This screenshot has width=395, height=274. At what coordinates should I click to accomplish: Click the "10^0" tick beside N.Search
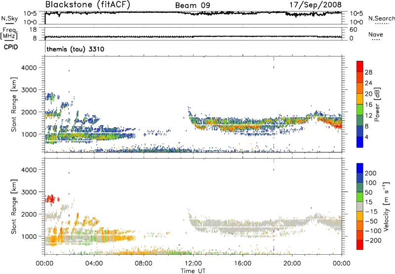coord(356,22)
